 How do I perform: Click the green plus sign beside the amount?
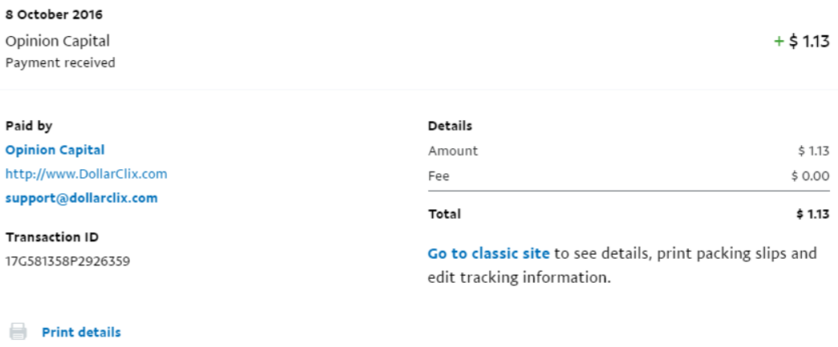pyautogui.click(x=779, y=41)
